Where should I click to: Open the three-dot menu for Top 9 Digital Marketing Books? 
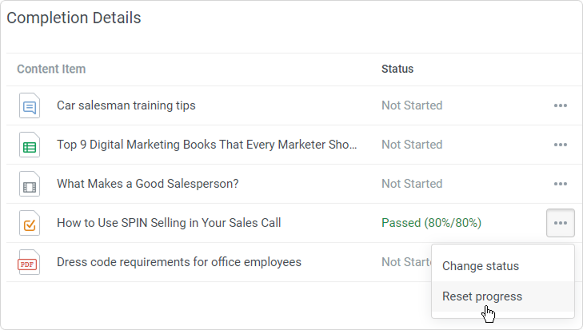[560, 145]
